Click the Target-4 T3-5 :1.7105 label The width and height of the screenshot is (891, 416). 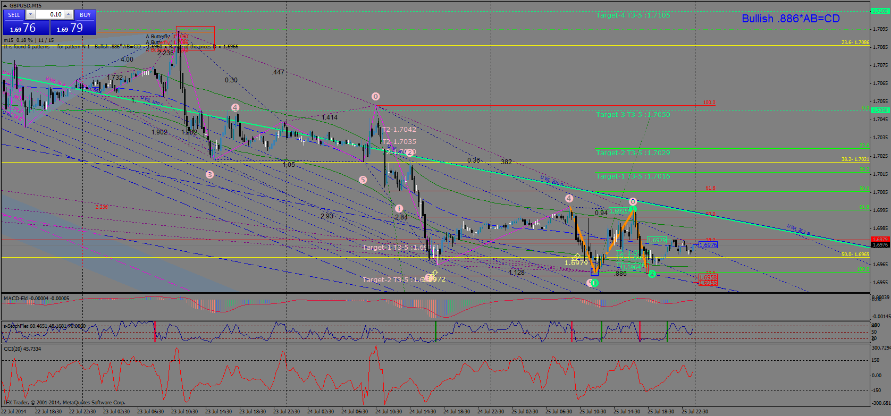[x=633, y=15]
